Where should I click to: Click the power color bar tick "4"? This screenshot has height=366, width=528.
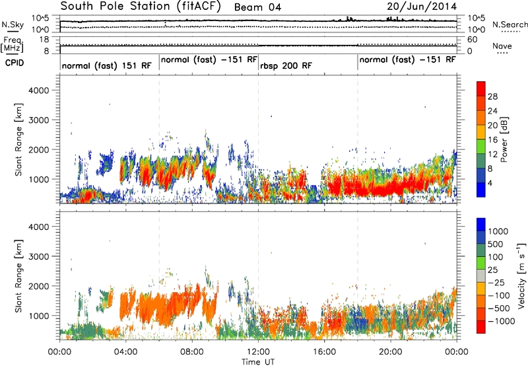point(490,184)
